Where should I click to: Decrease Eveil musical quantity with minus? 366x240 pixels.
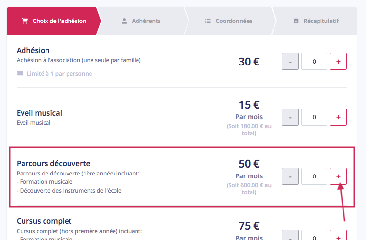point(290,117)
